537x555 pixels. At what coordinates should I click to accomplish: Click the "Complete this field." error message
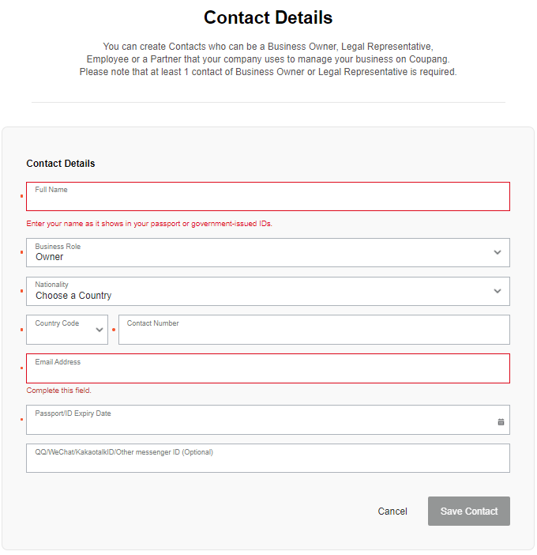[59, 391]
